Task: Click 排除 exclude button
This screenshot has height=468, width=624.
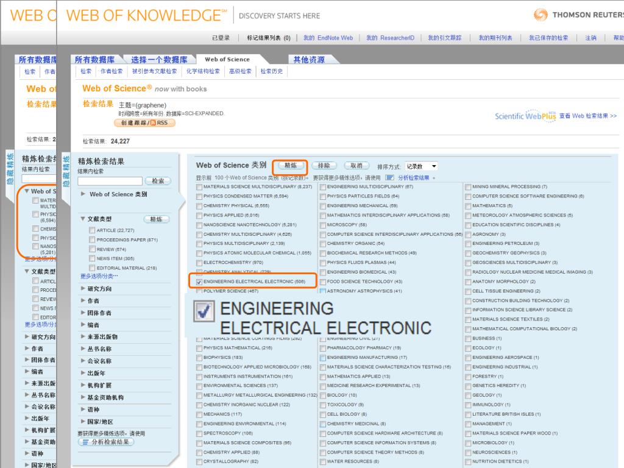Action: (324, 166)
